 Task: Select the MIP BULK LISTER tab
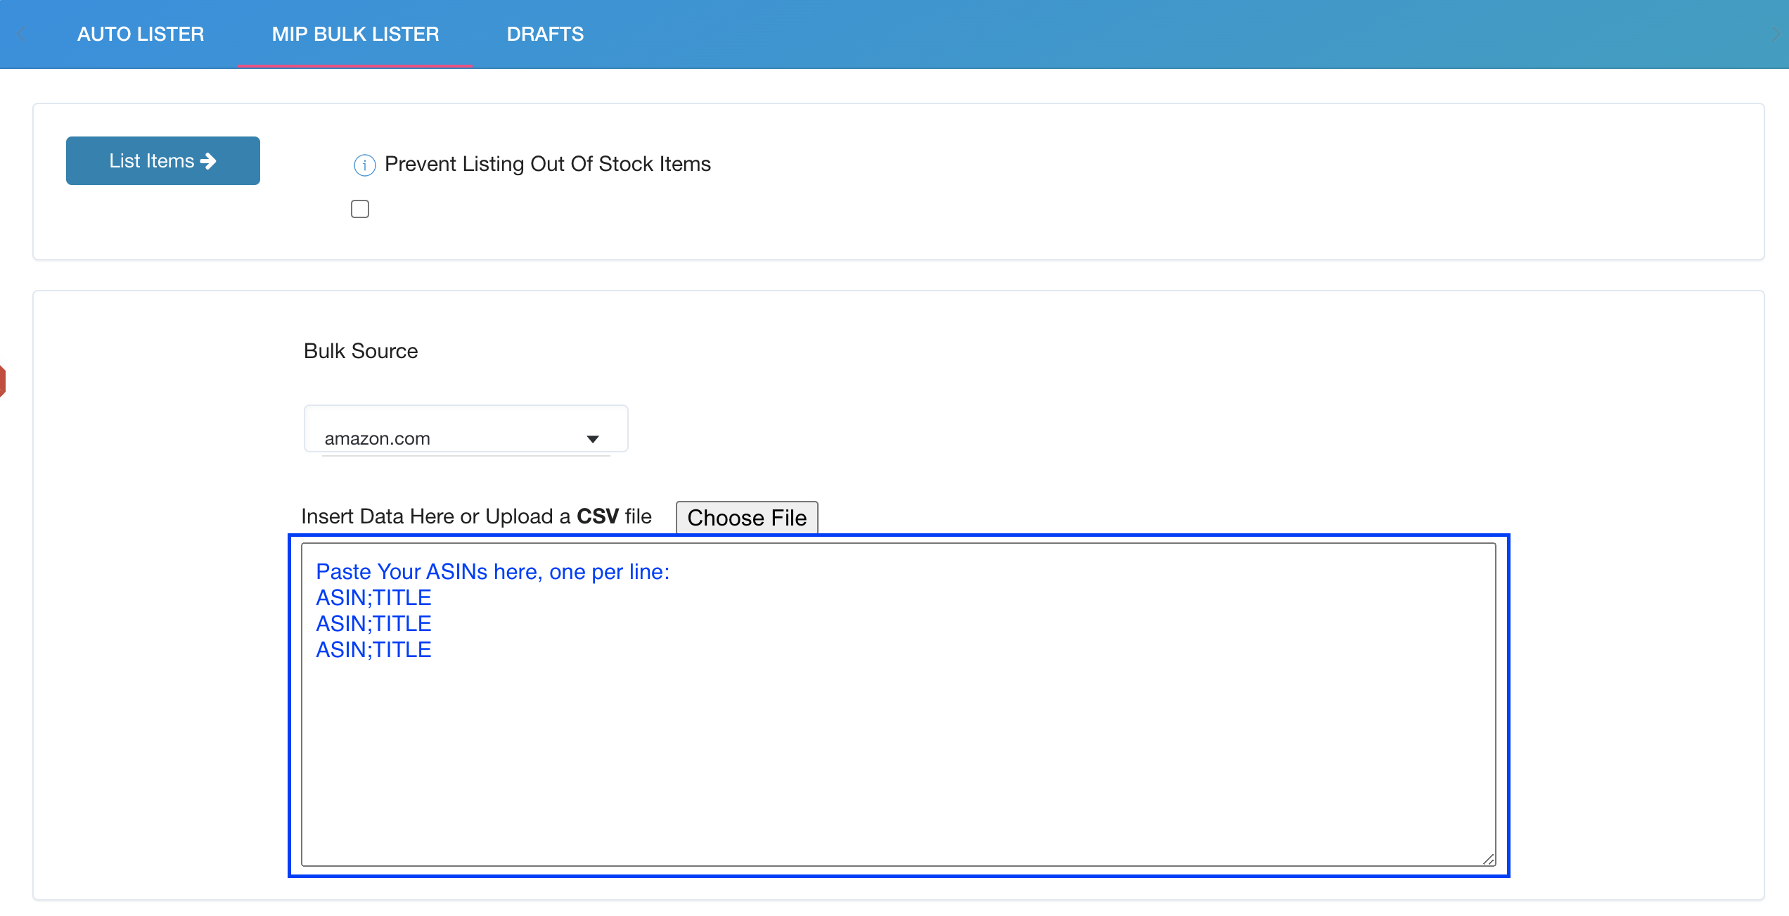[x=355, y=34]
